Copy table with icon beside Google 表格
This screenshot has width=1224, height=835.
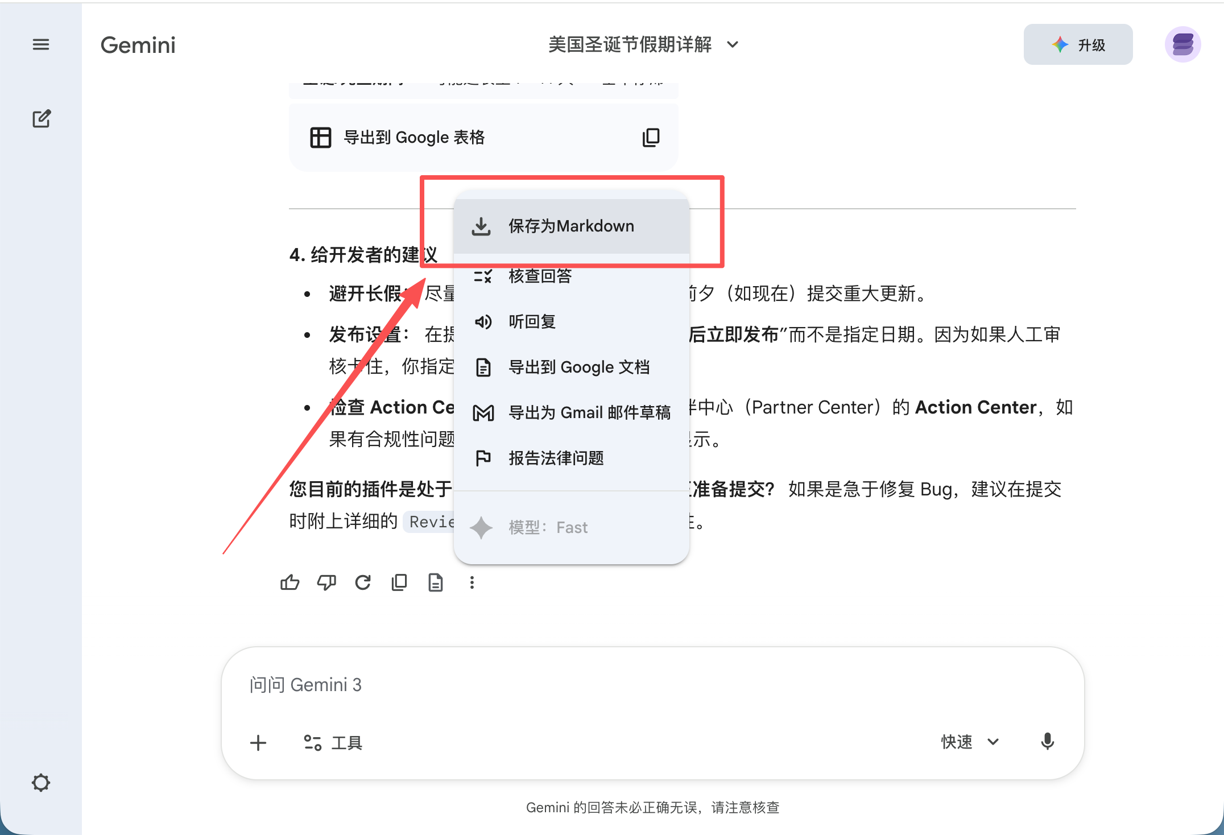coord(651,138)
